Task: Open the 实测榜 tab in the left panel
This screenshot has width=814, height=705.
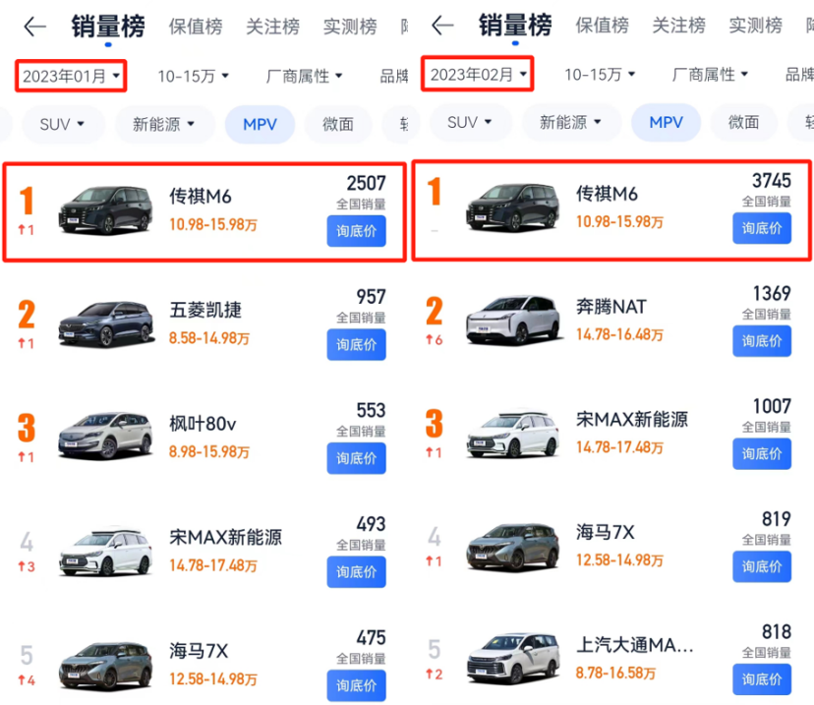Action: point(348,27)
